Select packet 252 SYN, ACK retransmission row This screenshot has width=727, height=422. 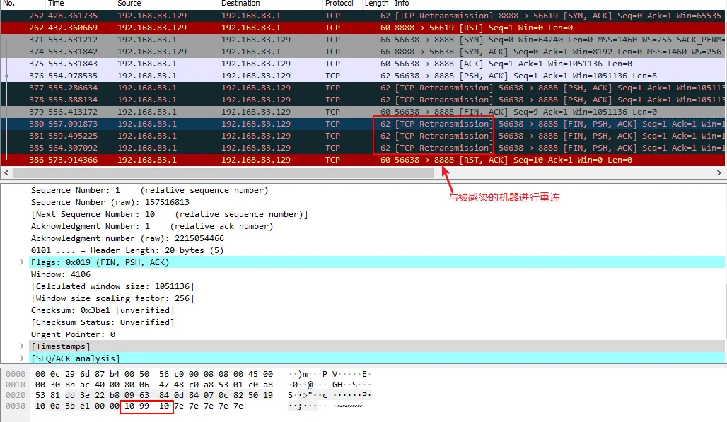click(363, 16)
